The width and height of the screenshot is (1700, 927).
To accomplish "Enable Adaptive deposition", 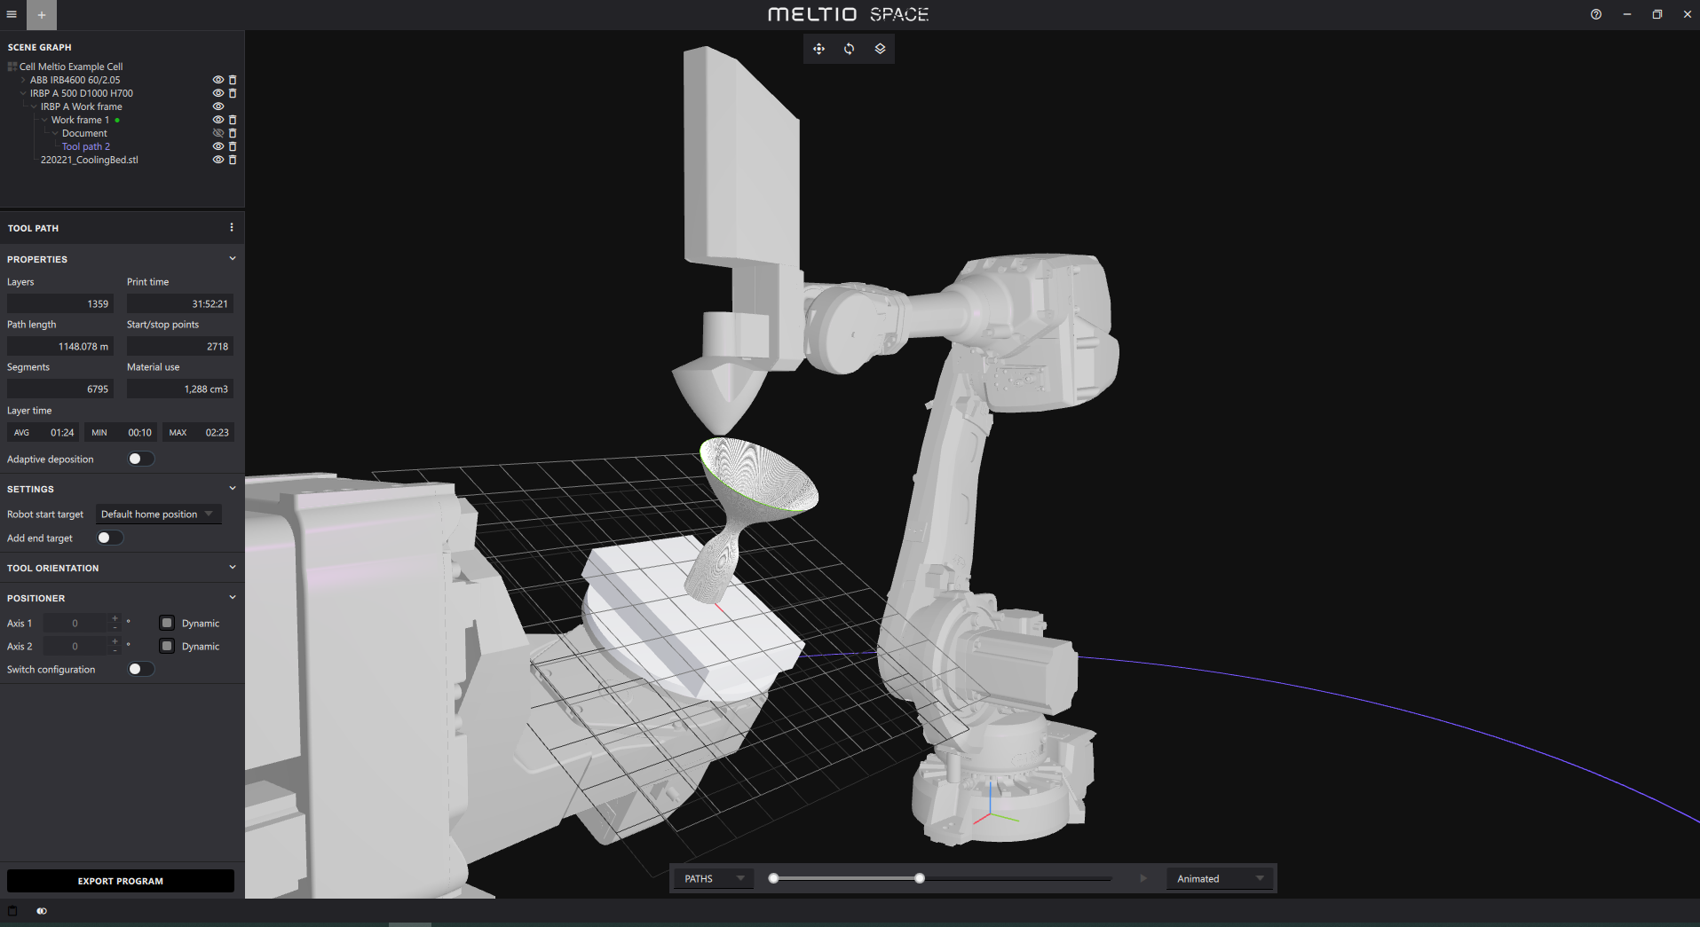I will (139, 459).
